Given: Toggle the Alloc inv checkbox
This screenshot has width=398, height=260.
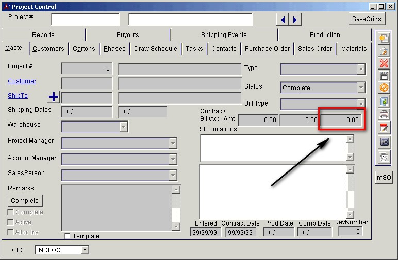Looking at the screenshot, I should pyautogui.click(x=11, y=232).
